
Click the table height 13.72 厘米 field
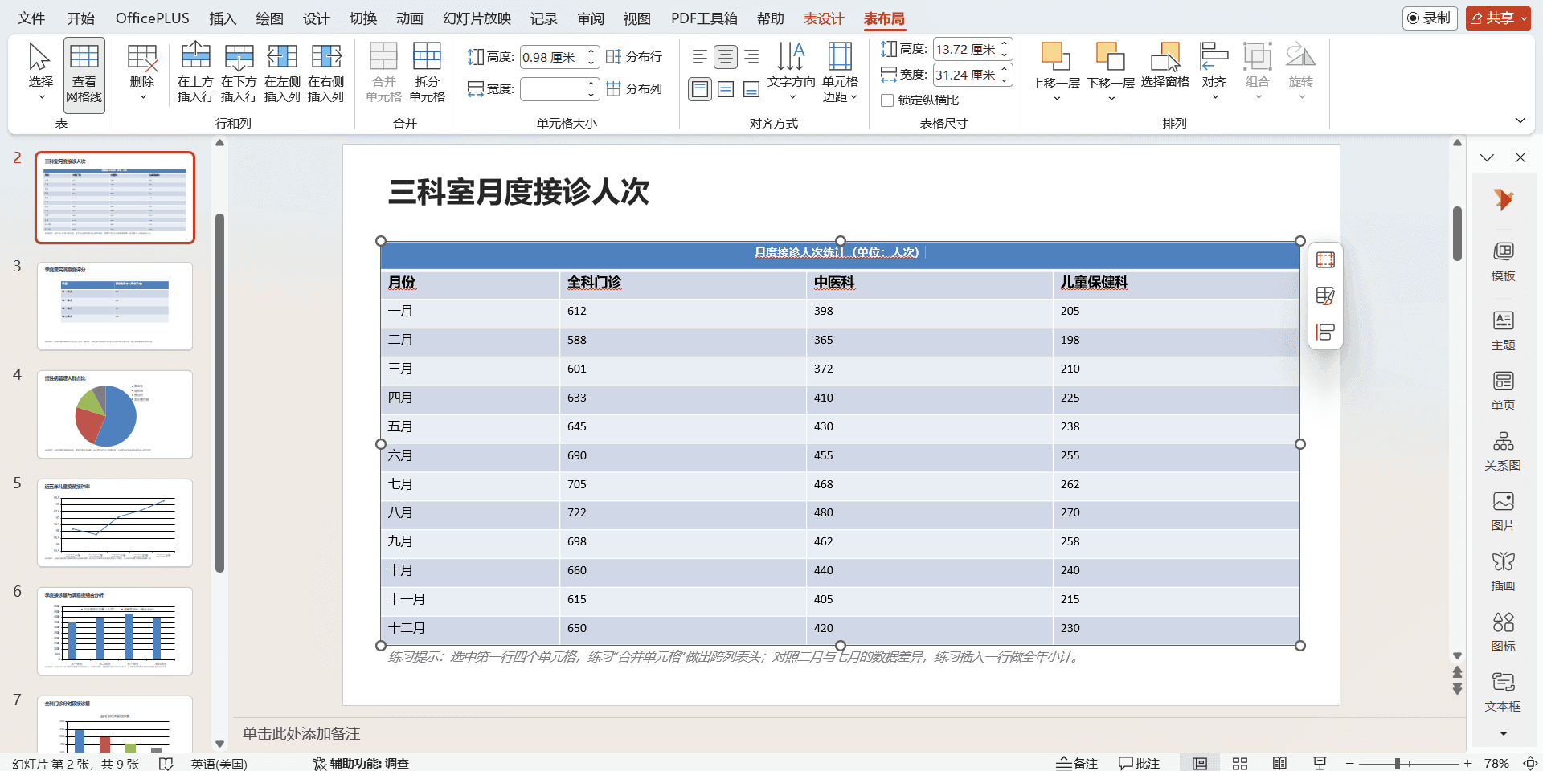(x=966, y=50)
